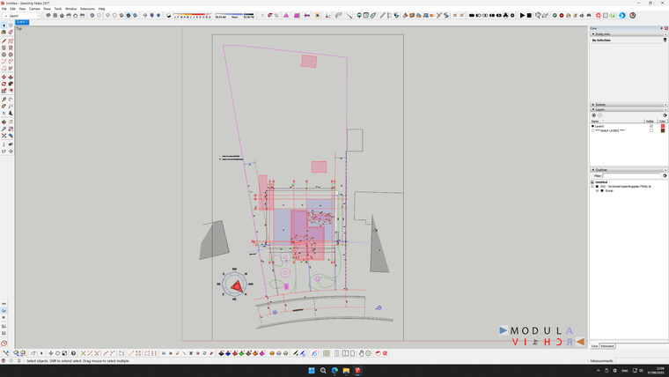
Task: Collapse the DXG Vectorized item in Outliner
Action: pos(592,187)
